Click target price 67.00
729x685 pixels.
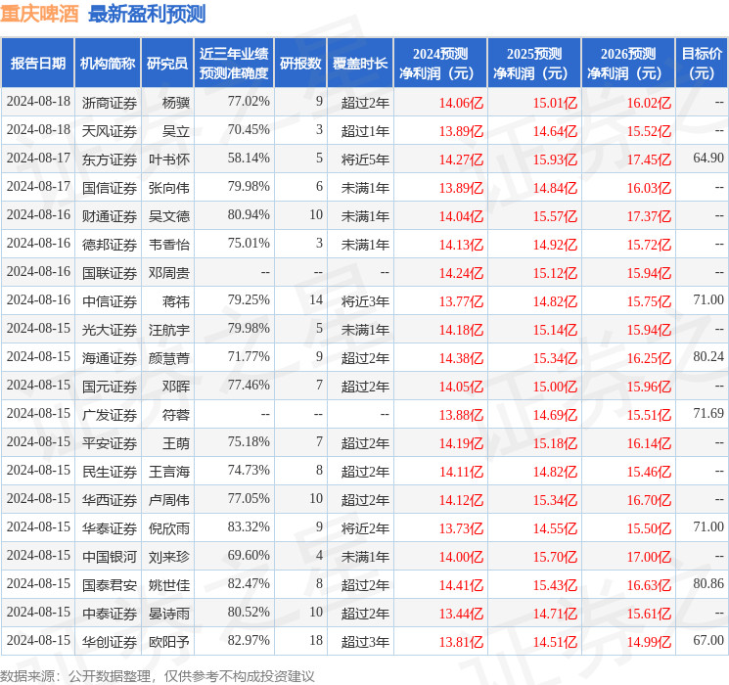pos(708,640)
